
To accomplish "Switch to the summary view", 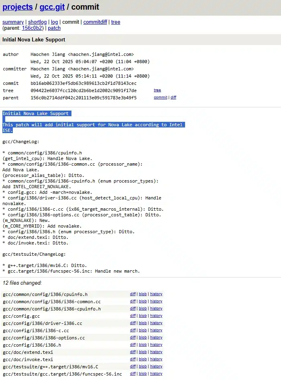I will (x=13, y=22).
